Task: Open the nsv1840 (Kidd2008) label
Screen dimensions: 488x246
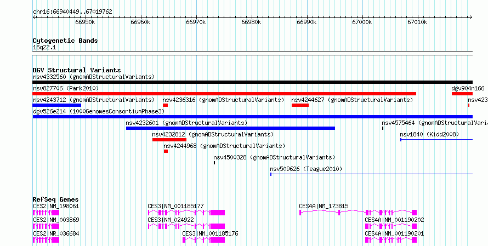Action: [x=429, y=134]
